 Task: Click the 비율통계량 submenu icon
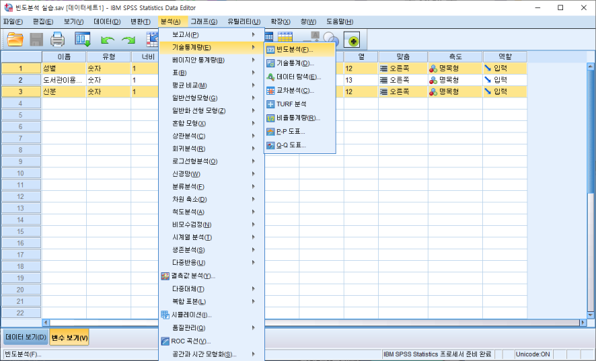pos(270,118)
